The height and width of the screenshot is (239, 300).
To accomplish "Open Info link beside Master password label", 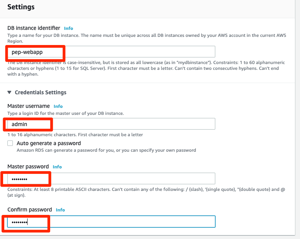I will point(57,167).
